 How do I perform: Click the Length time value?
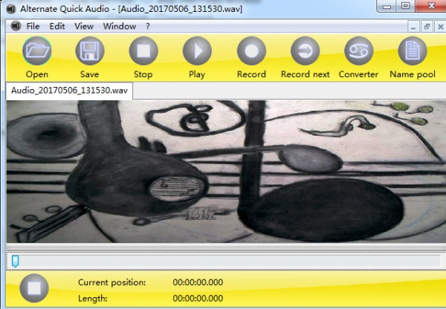click(x=198, y=298)
